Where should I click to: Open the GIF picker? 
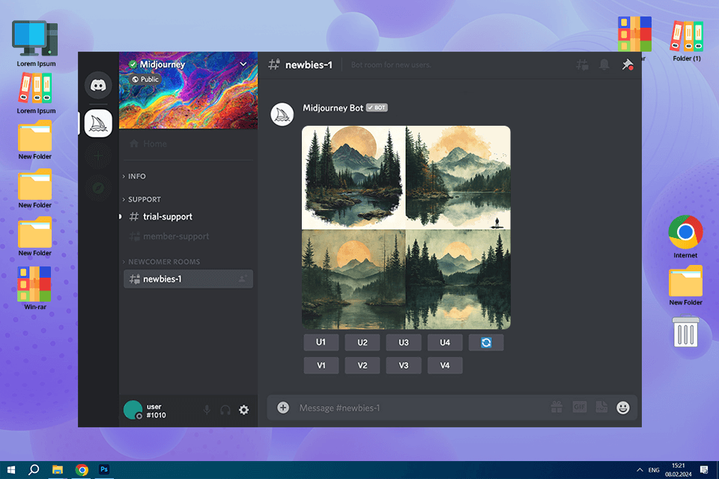pyautogui.click(x=580, y=407)
